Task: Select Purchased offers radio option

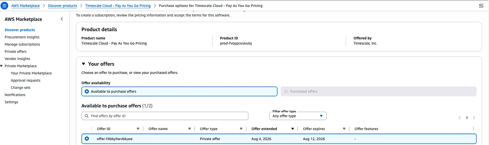Action: tap(286, 91)
